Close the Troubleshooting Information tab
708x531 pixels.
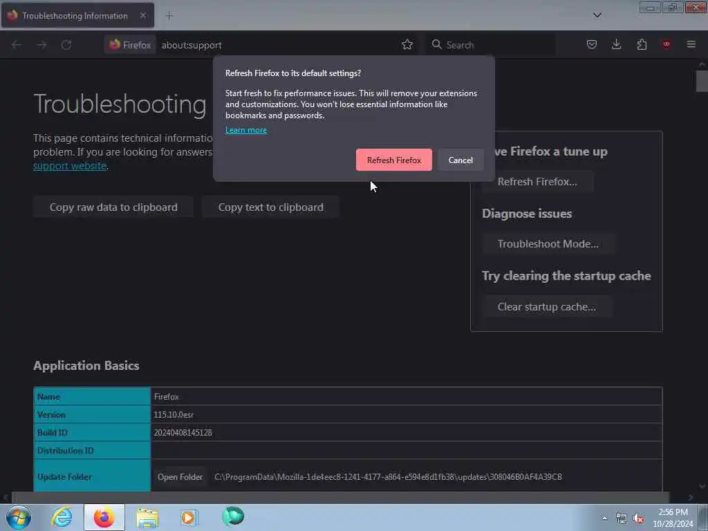[x=142, y=15]
